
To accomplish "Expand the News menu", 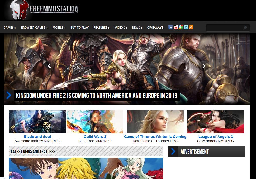I will [x=137, y=28].
